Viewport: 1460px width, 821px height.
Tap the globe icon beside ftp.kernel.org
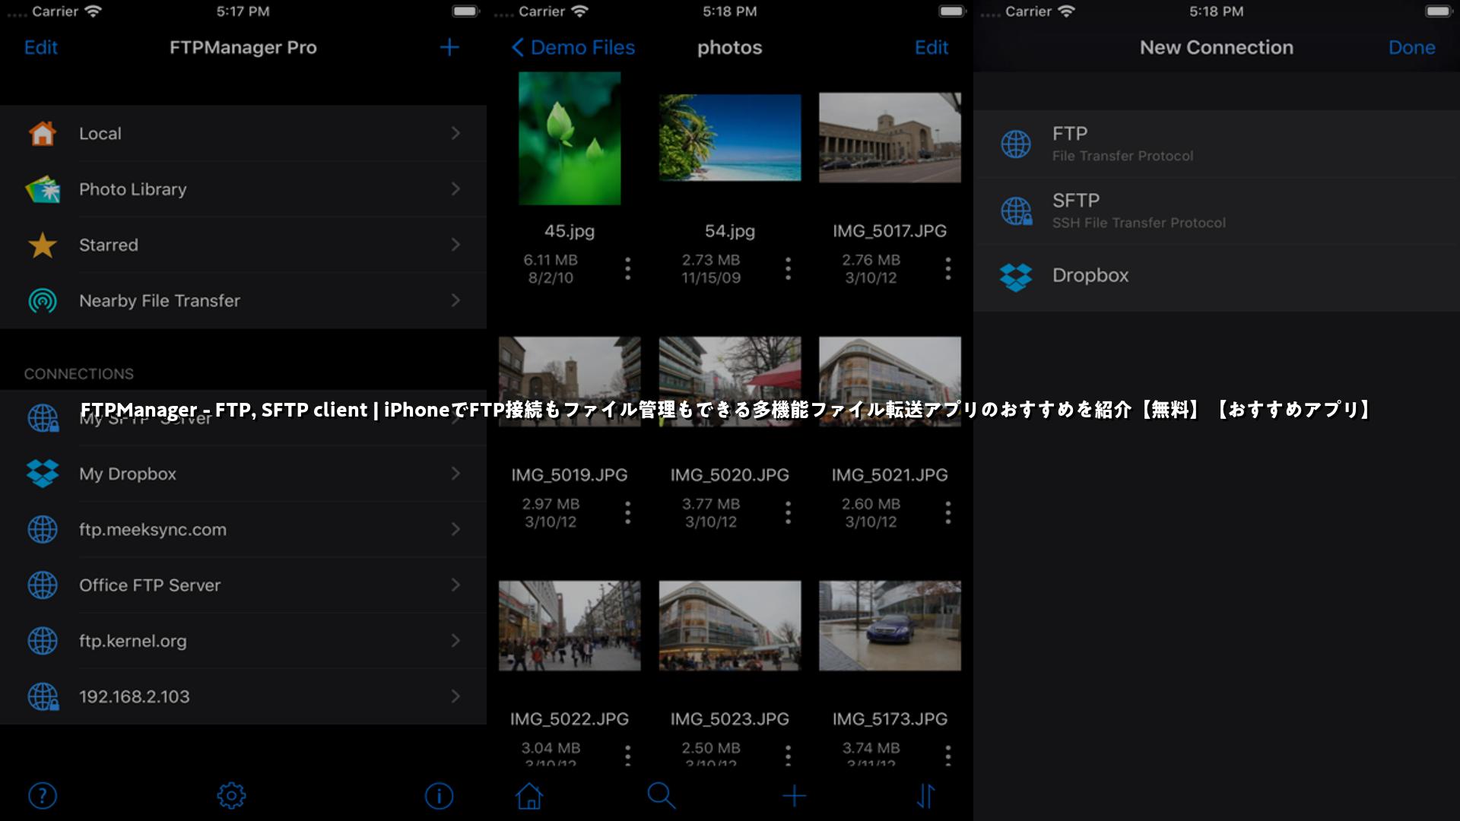[43, 641]
